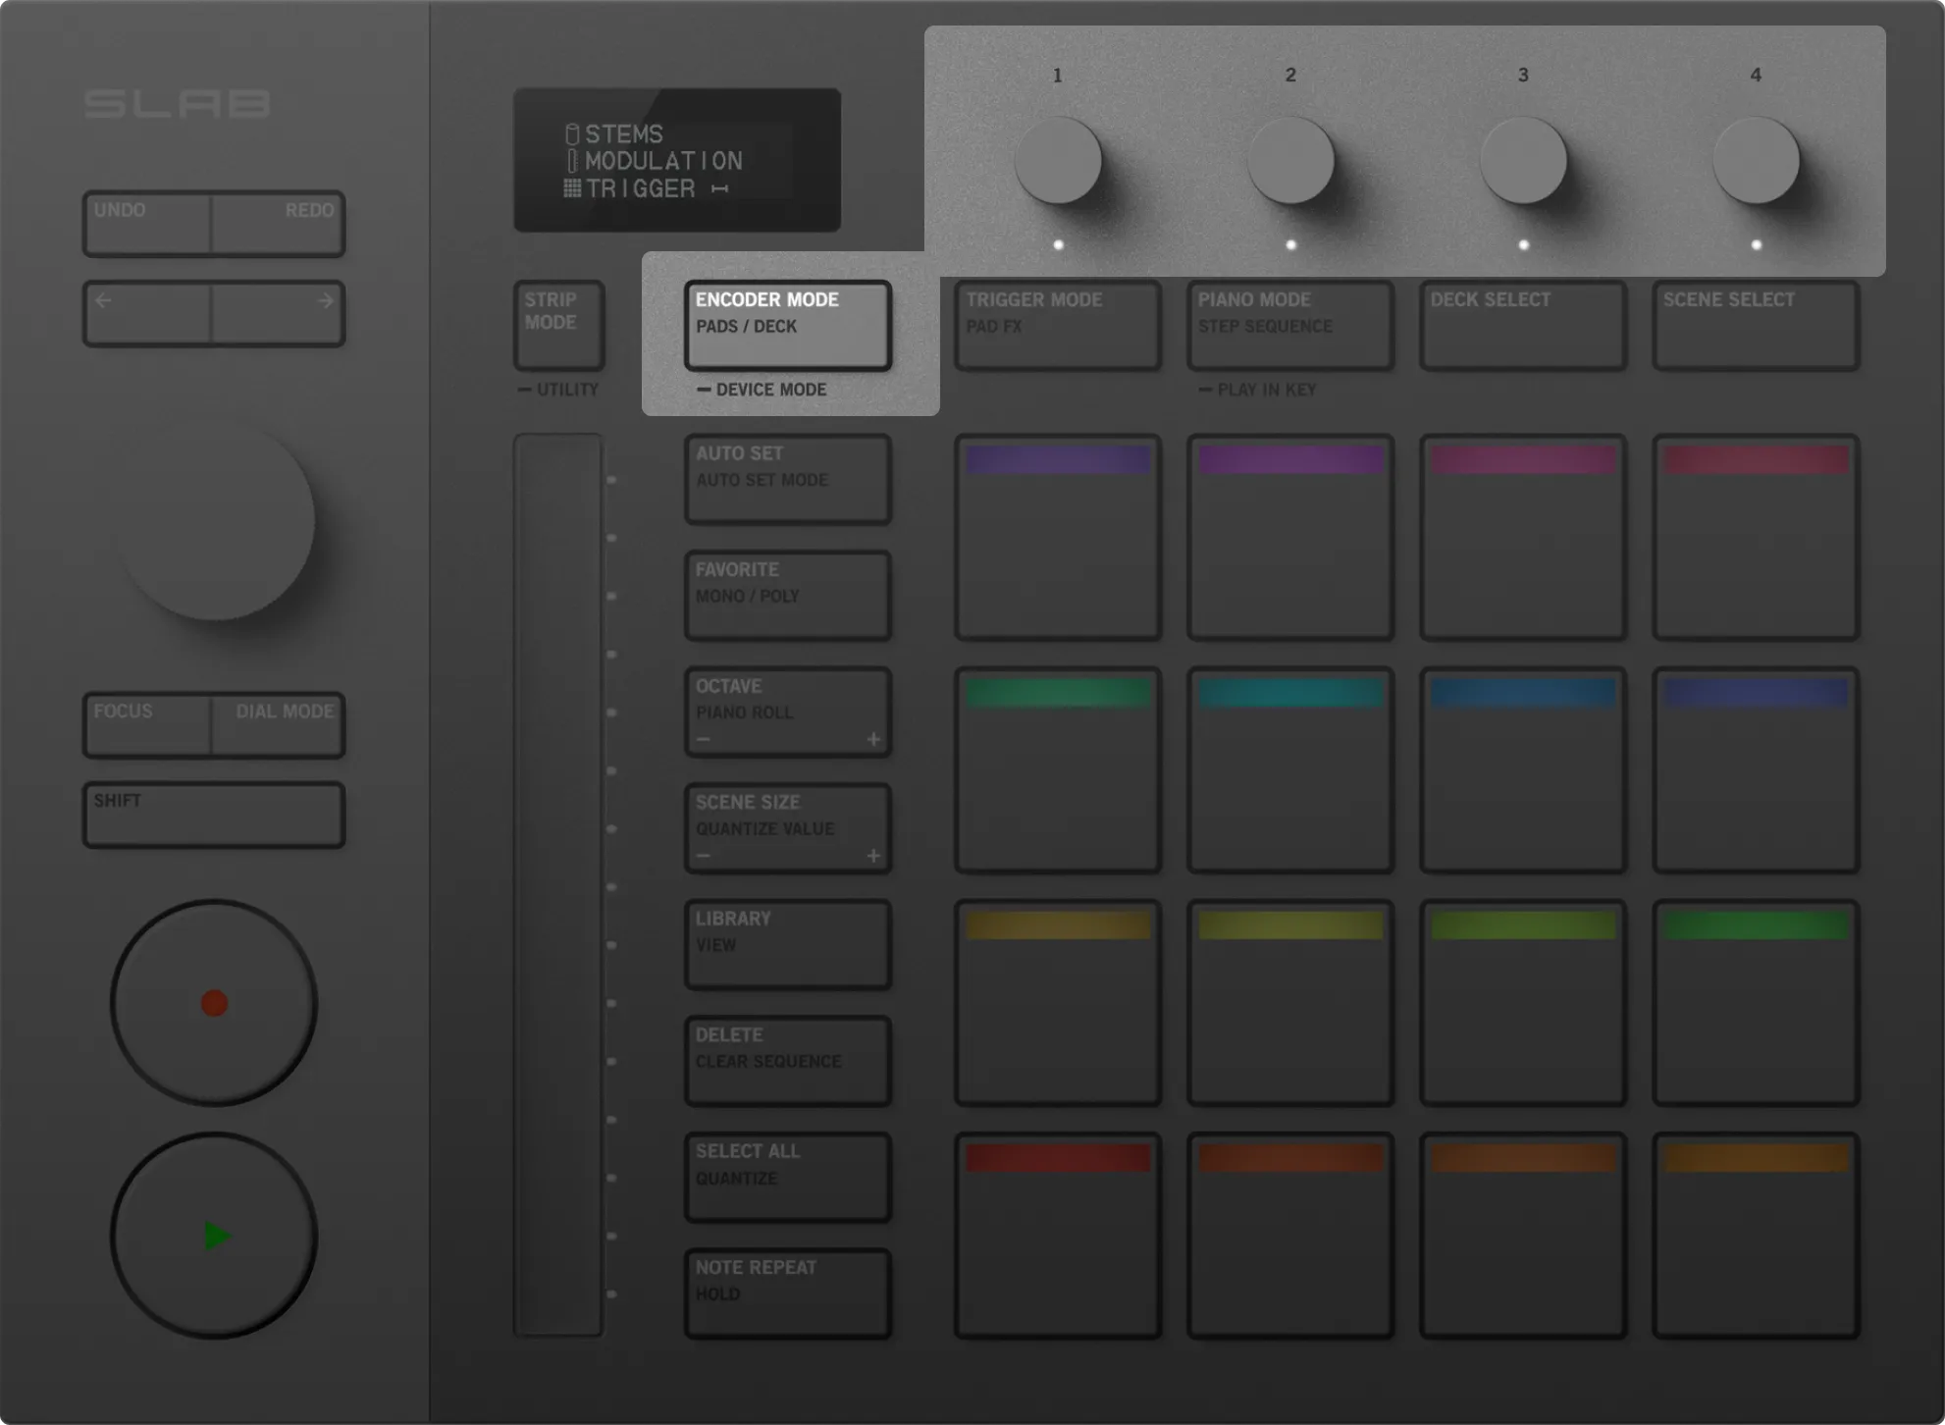Switch to Trigger Mode
The image size is (1945, 1425).
[x=1057, y=325]
